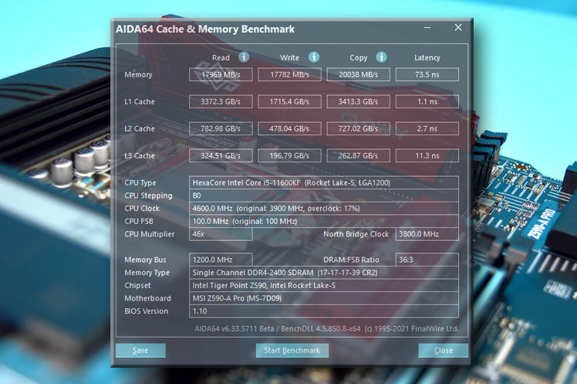Click the L1 Cache Copy 3413.3 GB/s value
This screenshot has width=577, height=384.
[x=359, y=101]
